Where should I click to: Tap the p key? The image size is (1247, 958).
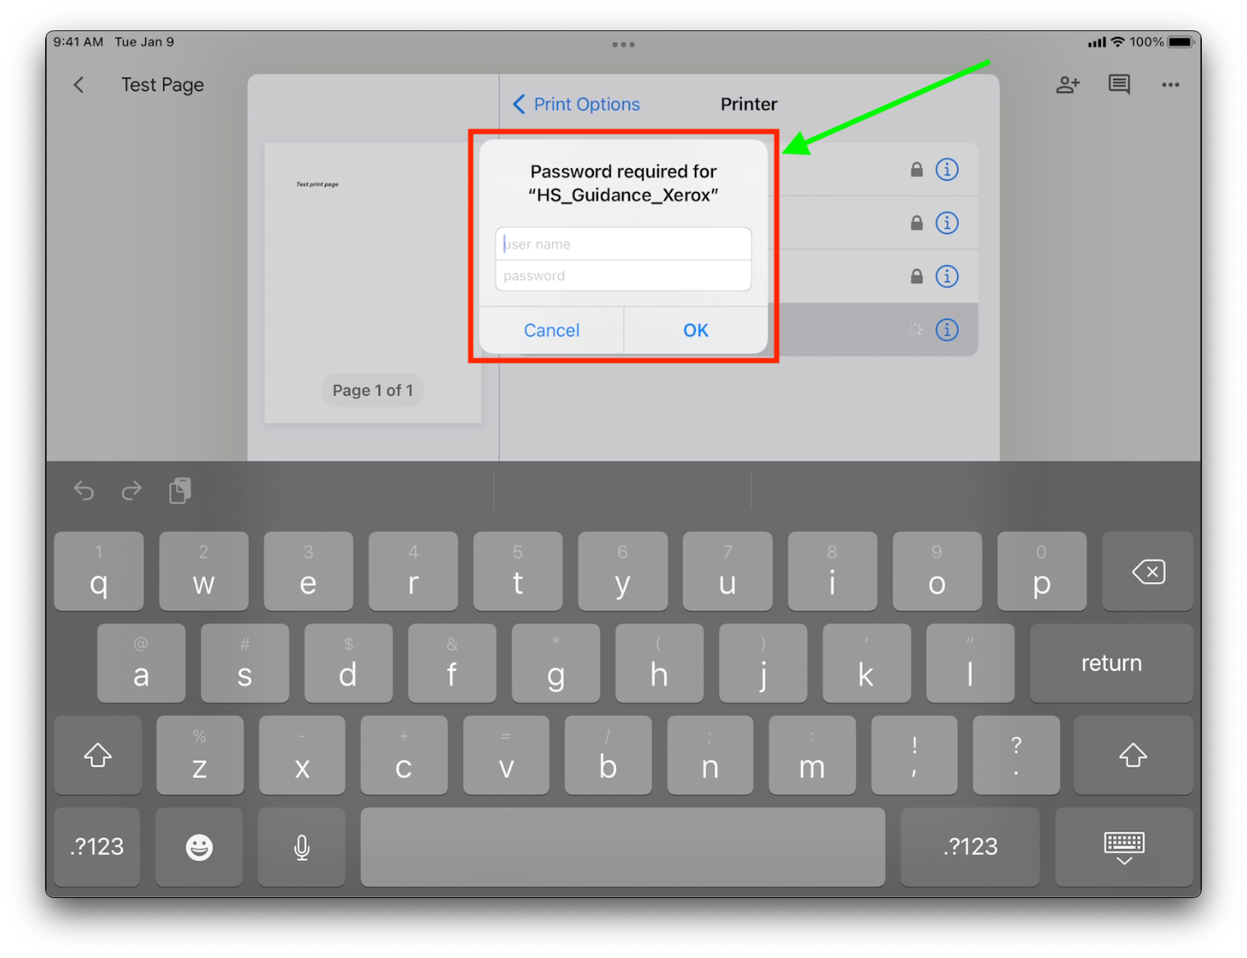[1042, 571]
